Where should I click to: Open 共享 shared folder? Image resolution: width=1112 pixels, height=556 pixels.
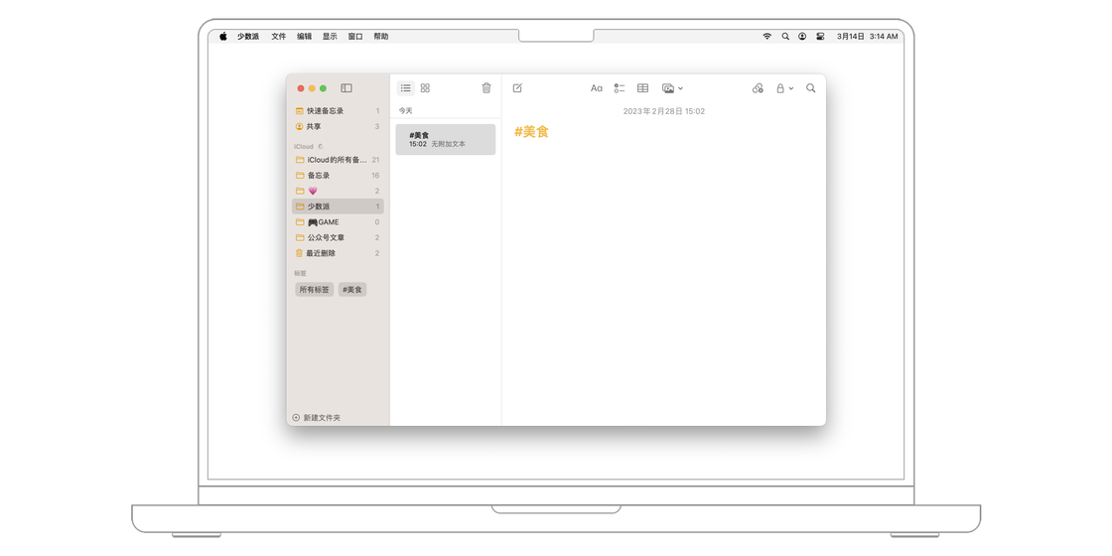click(x=338, y=126)
